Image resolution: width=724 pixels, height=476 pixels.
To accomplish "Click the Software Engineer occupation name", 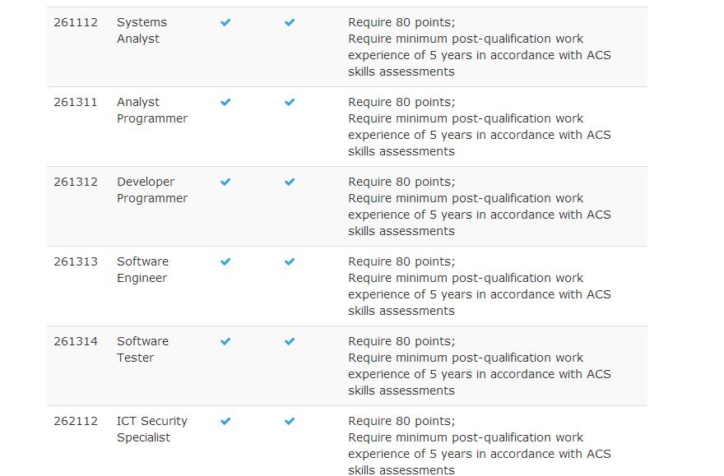I will tap(142, 270).
